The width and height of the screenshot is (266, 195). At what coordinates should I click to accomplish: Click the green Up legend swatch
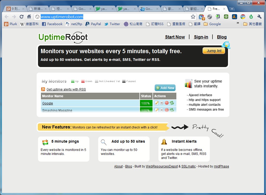pyautogui.click(x=73, y=81)
